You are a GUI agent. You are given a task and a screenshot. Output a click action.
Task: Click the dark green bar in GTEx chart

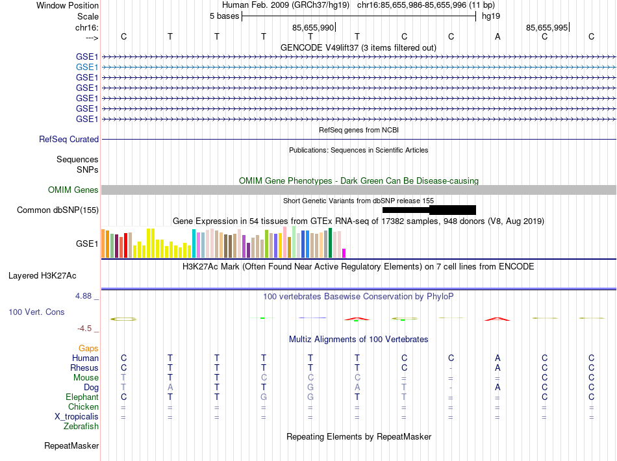tap(330, 243)
